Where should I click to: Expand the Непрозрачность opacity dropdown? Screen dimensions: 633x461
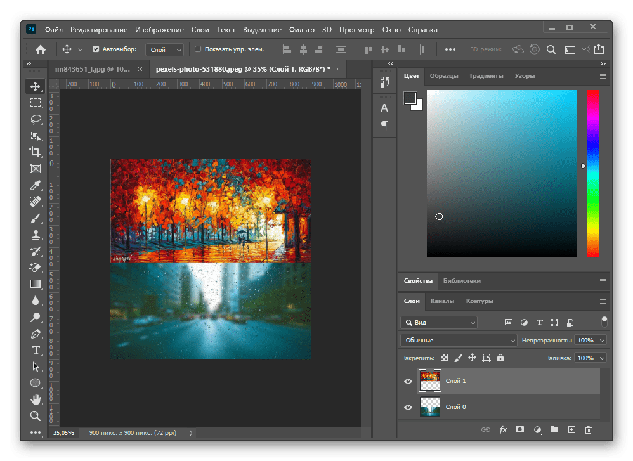tap(602, 341)
